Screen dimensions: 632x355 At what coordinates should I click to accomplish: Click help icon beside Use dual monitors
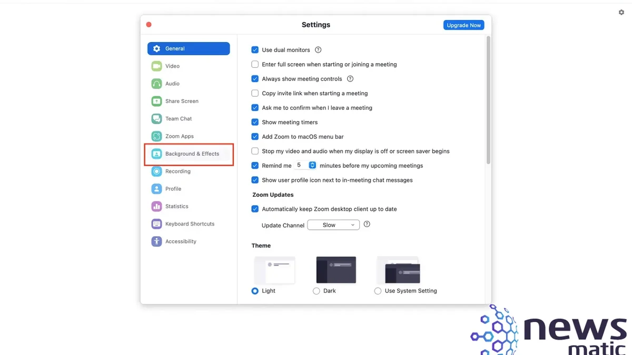pos(318,50)
